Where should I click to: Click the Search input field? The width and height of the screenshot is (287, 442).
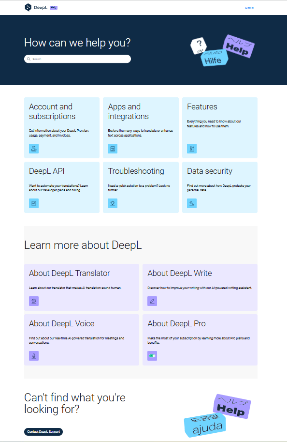pos(77,59)
